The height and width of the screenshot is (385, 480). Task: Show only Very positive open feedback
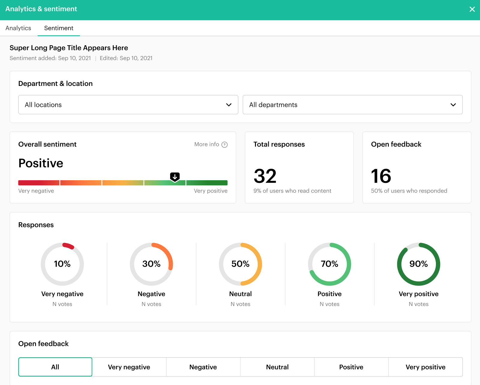point(425,367)
